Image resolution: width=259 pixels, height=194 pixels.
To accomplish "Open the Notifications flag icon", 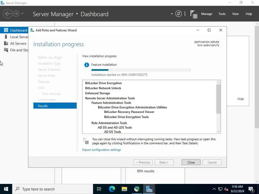I will tap(193, 14).
